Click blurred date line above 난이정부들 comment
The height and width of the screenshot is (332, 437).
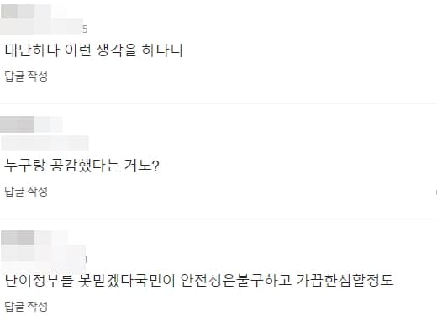45,255
